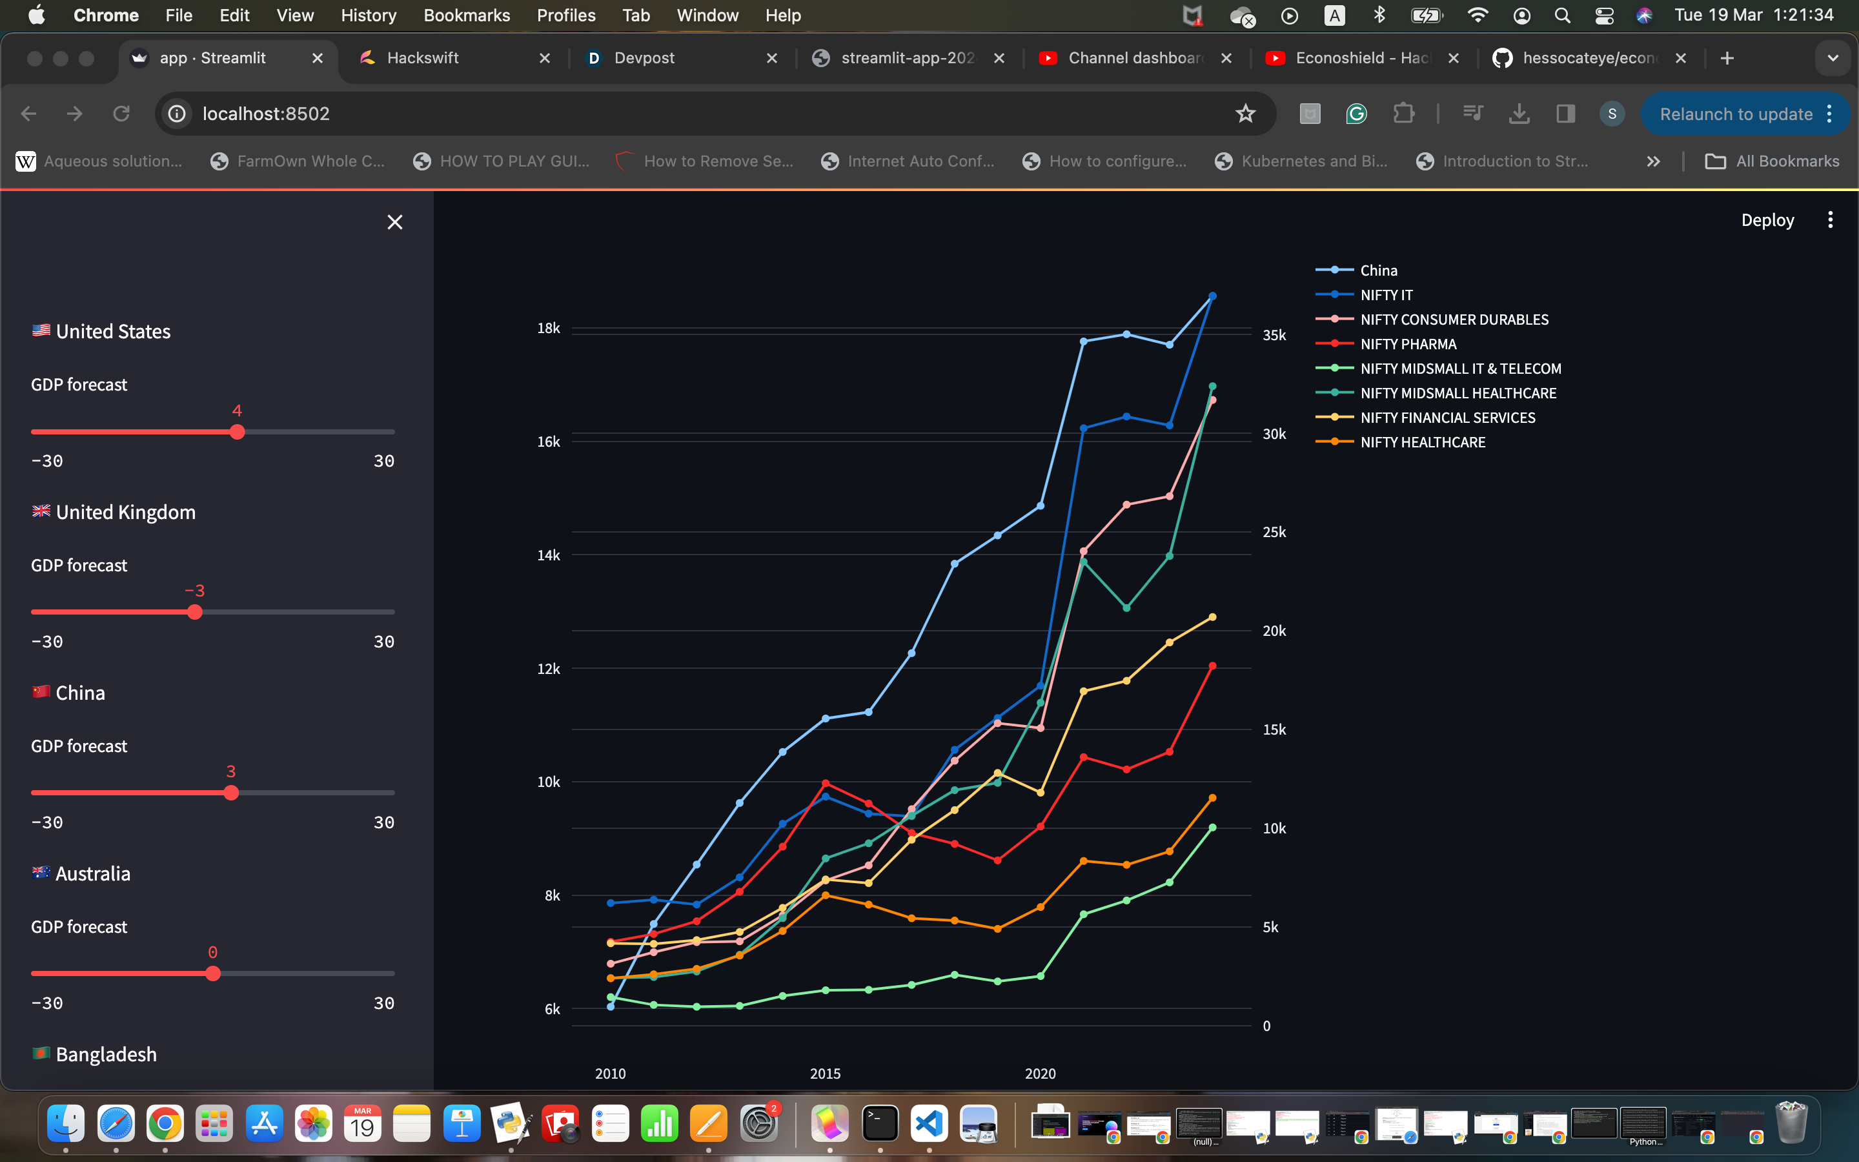Screen dimensions: 1859x1162
Task: Expand hidden bookmarks overflow chevron
Action: pos(1653,161)
